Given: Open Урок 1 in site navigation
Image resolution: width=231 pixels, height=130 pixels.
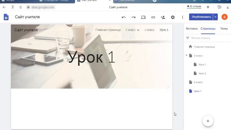Looking at the screenshot, I should [164, 30].
